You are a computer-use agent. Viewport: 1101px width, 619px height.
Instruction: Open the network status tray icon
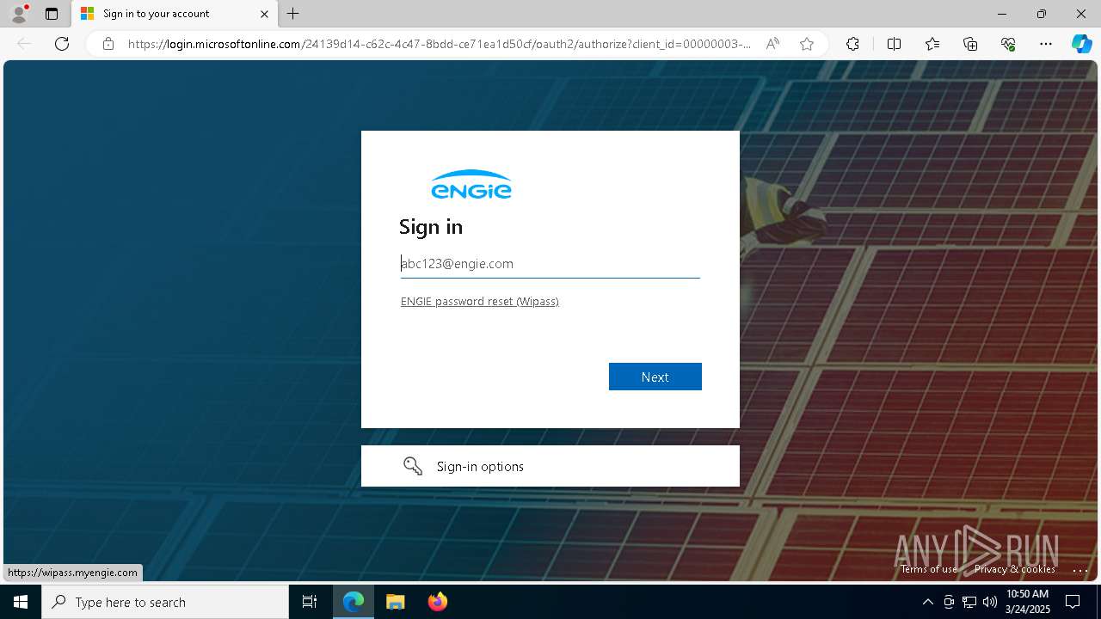click(969, 602)
